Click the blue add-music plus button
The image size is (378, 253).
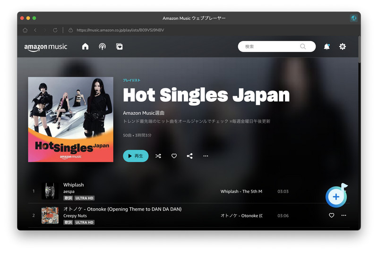[x=336, y=197]
